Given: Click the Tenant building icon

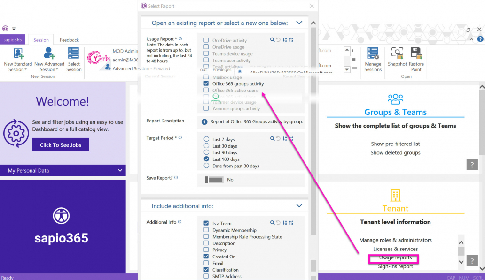Looking at the screenshot, I should click(x=395, y=196).
